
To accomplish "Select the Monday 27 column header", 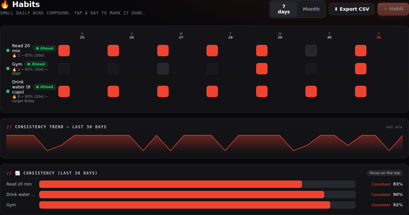I will tap(181, 35).
